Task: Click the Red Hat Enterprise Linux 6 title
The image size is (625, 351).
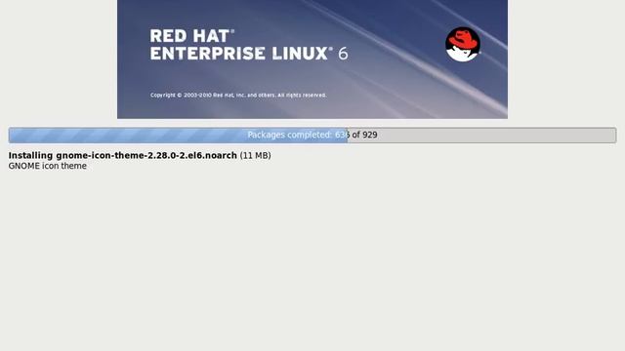Action: point(249,45)
